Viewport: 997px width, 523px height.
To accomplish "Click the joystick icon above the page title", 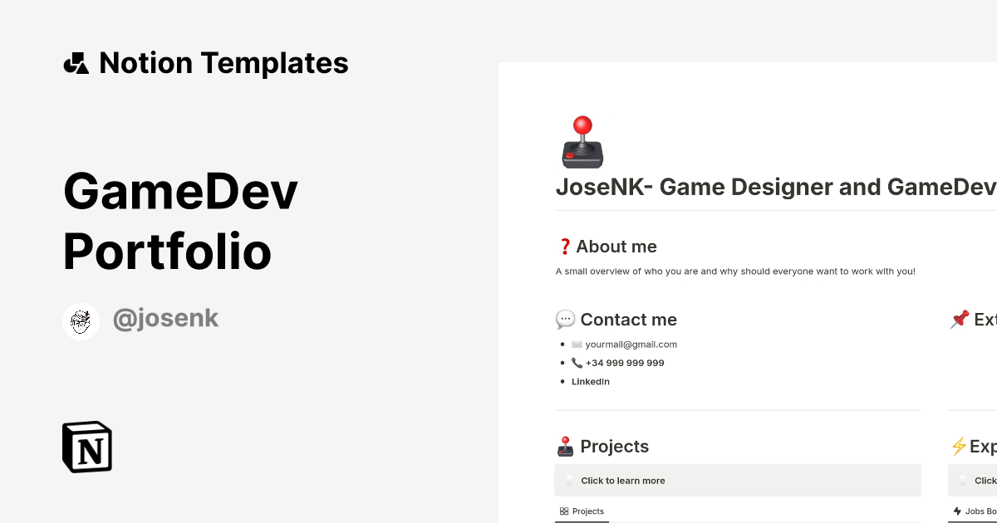I will click(582, 143).
